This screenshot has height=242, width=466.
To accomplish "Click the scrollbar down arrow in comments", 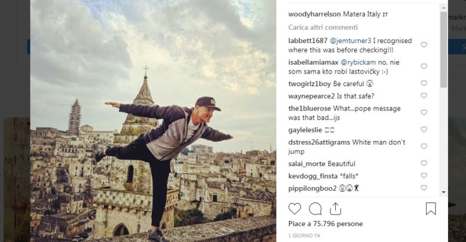I will click(443, 192).
